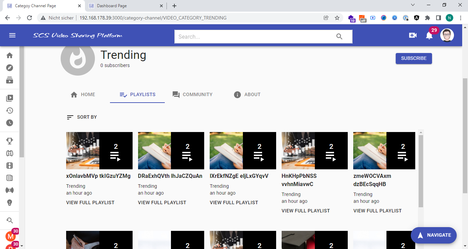This screenshot has width=468, height=249.
Task: Open the gaming controller icon in sidebar
Action: pyautogui.click(x=10, y=153)
